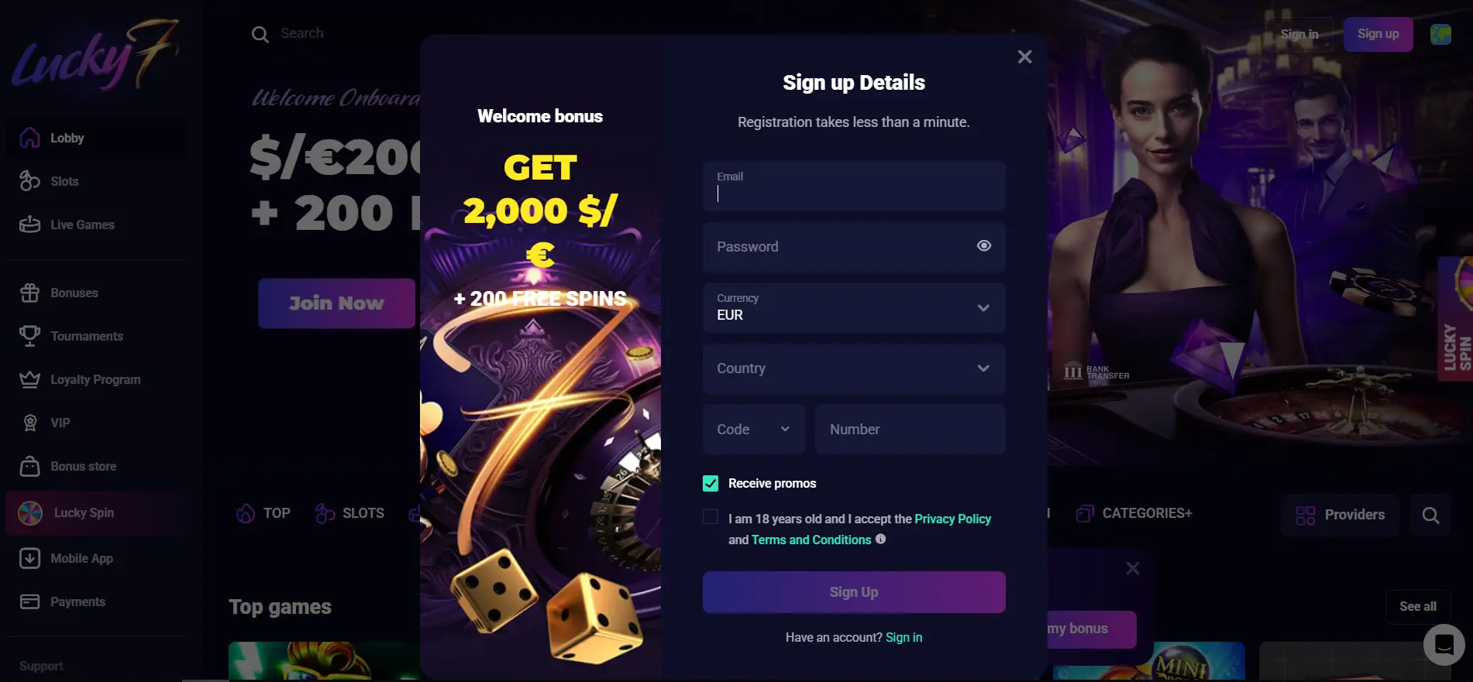Select the Tournaments trophy icon
Viewport: 1473px width, 682px height.
click(29, 336)
